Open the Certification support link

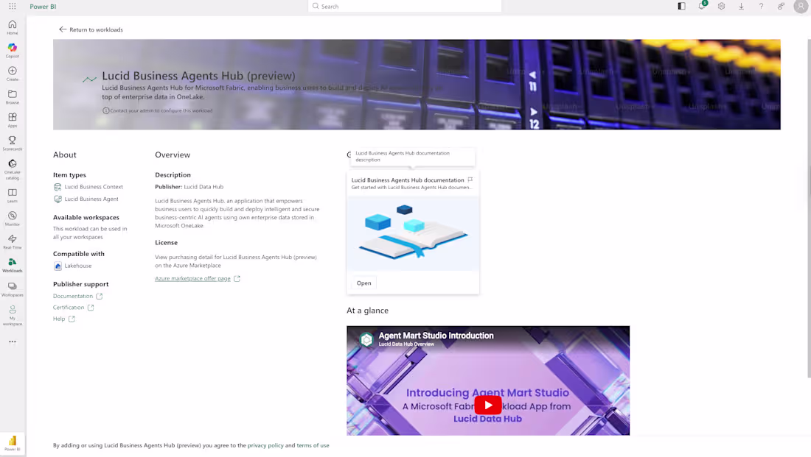point(74,308)
